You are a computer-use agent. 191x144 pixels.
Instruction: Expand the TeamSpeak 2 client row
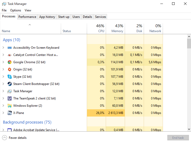pyautogui.click(x=3, y=98)
